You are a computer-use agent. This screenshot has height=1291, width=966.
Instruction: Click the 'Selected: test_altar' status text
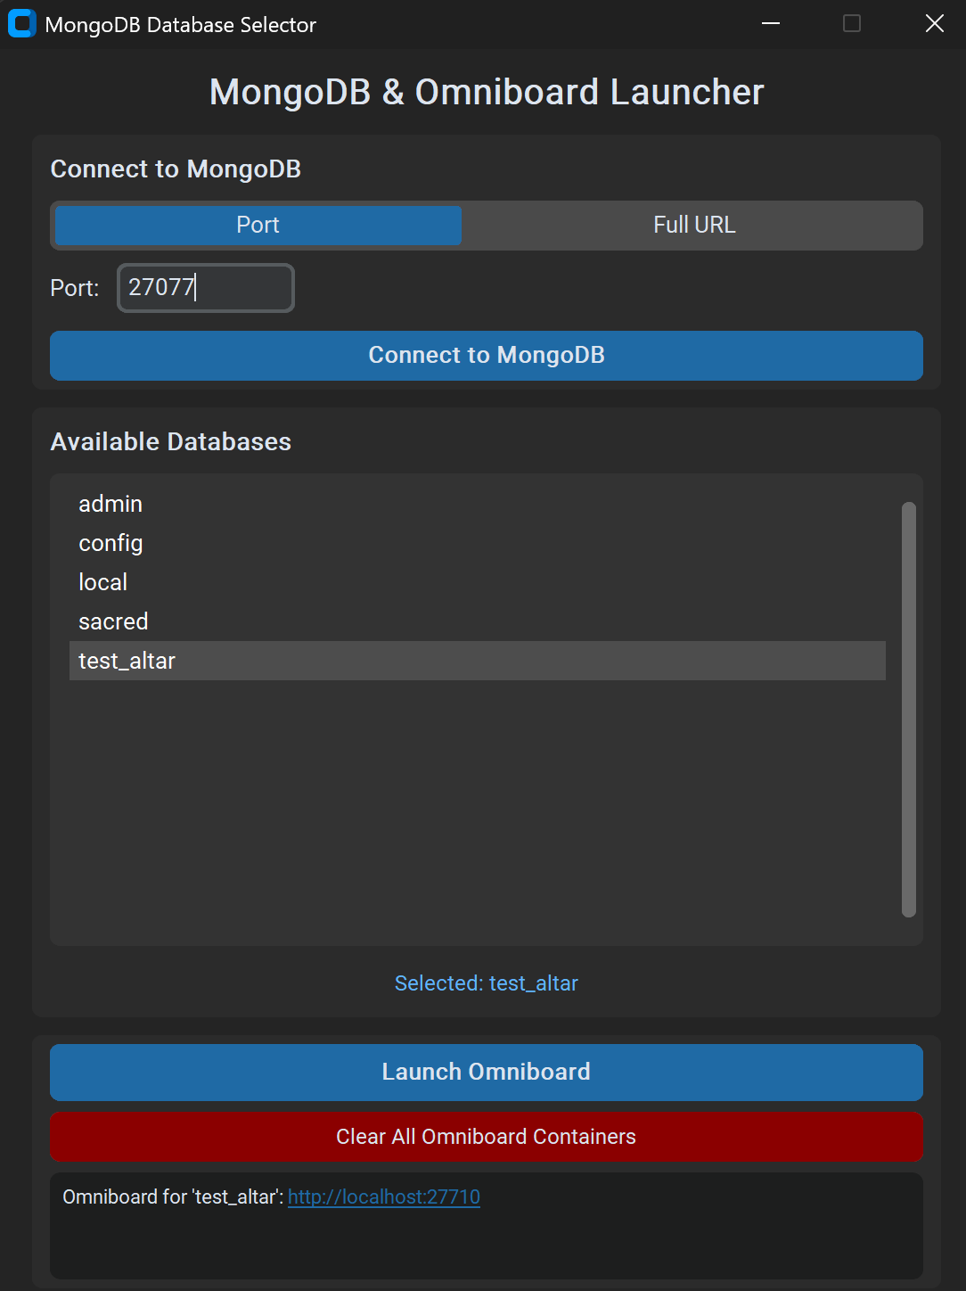coord(487,983)
